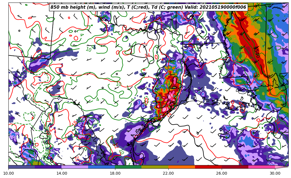Screen dimensions: 291x178
Task: Pick the slate blue 10–12 colorbar segment
Action: (22, 167)
